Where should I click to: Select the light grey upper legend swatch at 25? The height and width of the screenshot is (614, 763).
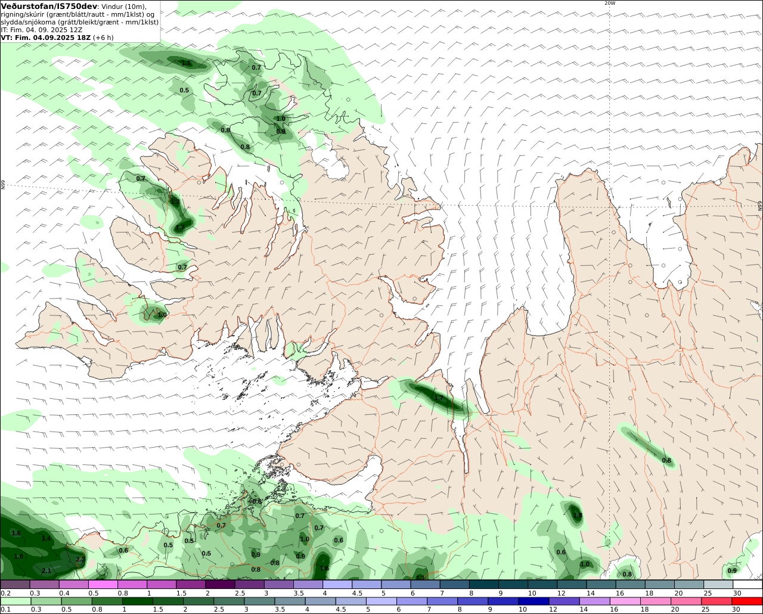(x=718, y=584)
